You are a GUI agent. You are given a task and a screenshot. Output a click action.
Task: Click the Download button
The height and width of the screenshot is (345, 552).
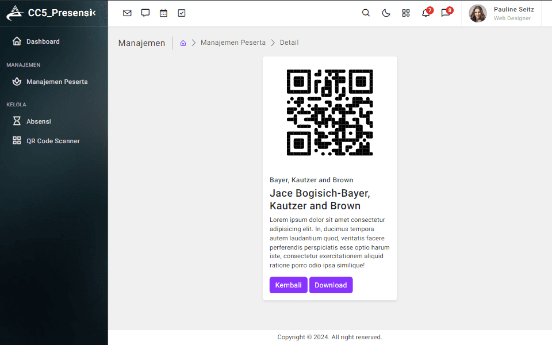pos(331,285)
